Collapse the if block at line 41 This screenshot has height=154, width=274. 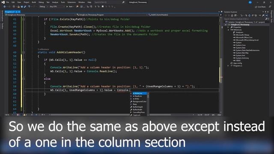(x=24, y=19)
